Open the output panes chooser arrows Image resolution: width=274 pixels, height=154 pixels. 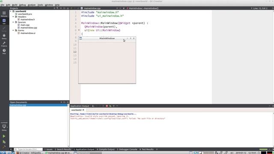coord(157,149)
